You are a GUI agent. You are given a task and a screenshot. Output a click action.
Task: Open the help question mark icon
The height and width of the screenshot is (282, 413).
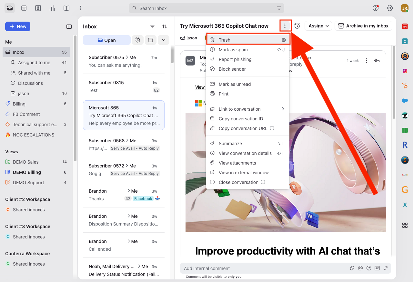376,8
